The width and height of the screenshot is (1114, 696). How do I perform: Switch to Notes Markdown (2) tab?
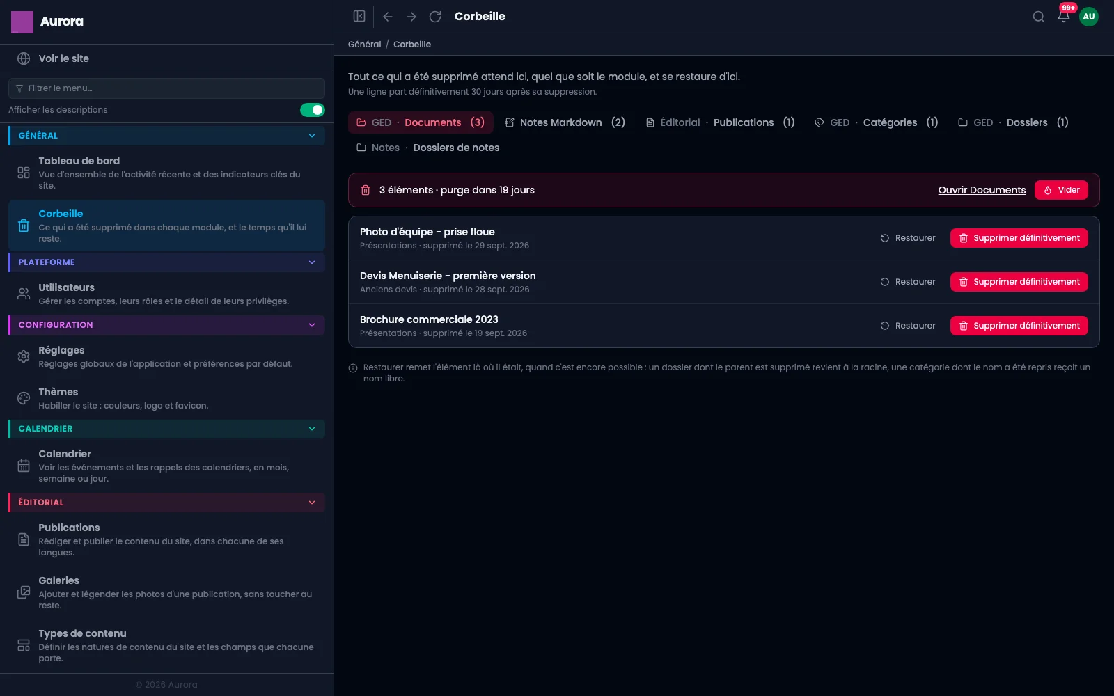point(565,122)
